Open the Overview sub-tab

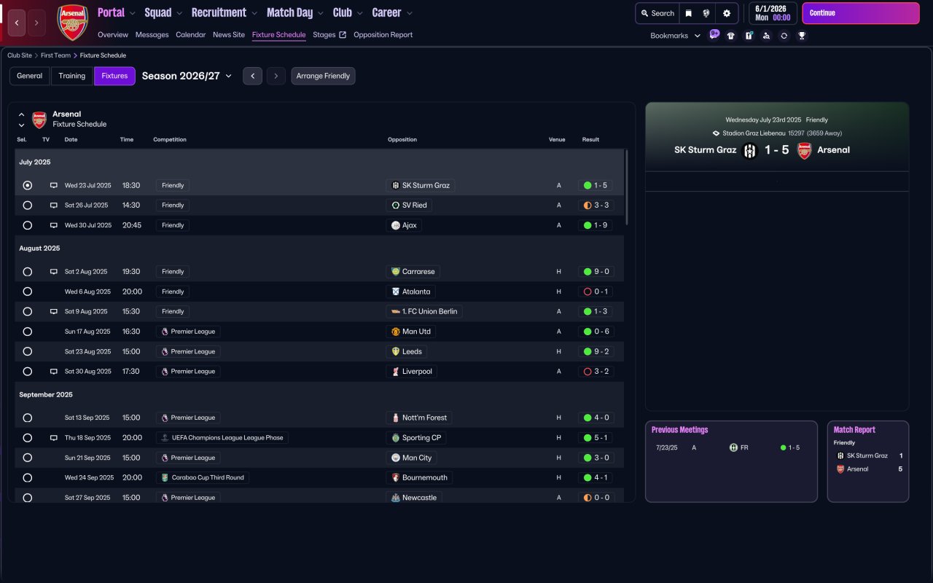click(x=113, y=35)
